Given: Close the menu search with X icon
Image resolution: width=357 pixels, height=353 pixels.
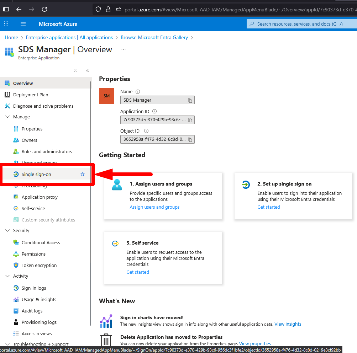Looking at the screenshot, I should pyautogui.click(x=75, y=70).
